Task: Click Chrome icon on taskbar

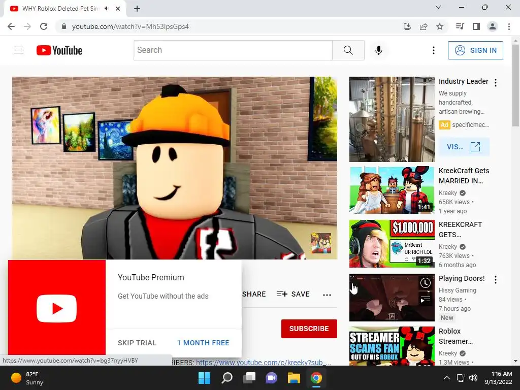Action: point(316,378)
